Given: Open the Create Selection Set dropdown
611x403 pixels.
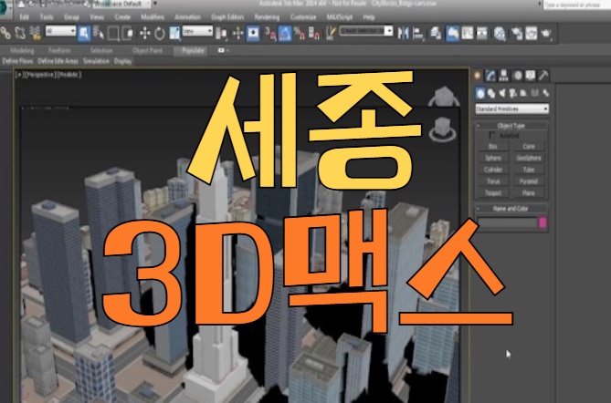Looking at the screenshot, I should [x=366, y=31].
